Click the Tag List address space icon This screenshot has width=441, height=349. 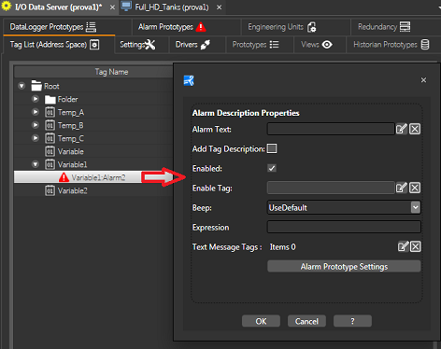pyautogui.click(x=94, y=45)
